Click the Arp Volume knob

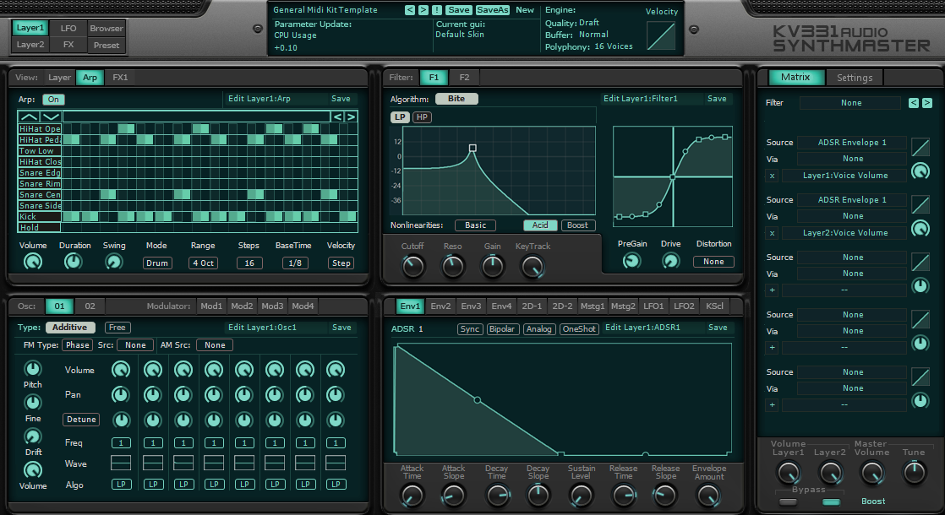click(33, 262)
